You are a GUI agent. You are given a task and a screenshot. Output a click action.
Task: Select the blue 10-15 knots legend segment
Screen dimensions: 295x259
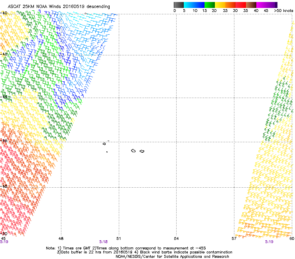tap(199, 5)
